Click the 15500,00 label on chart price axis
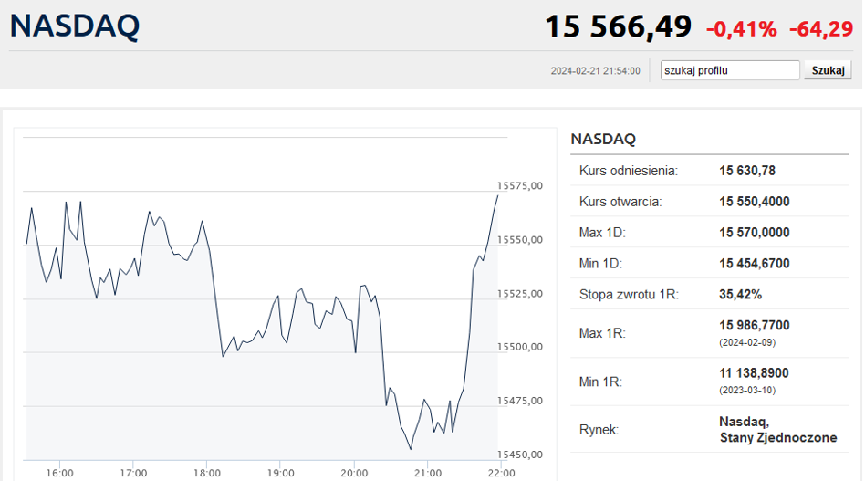The width and height of the screenshot is (865, 481). pyautogui.click(x=518, y=347)
